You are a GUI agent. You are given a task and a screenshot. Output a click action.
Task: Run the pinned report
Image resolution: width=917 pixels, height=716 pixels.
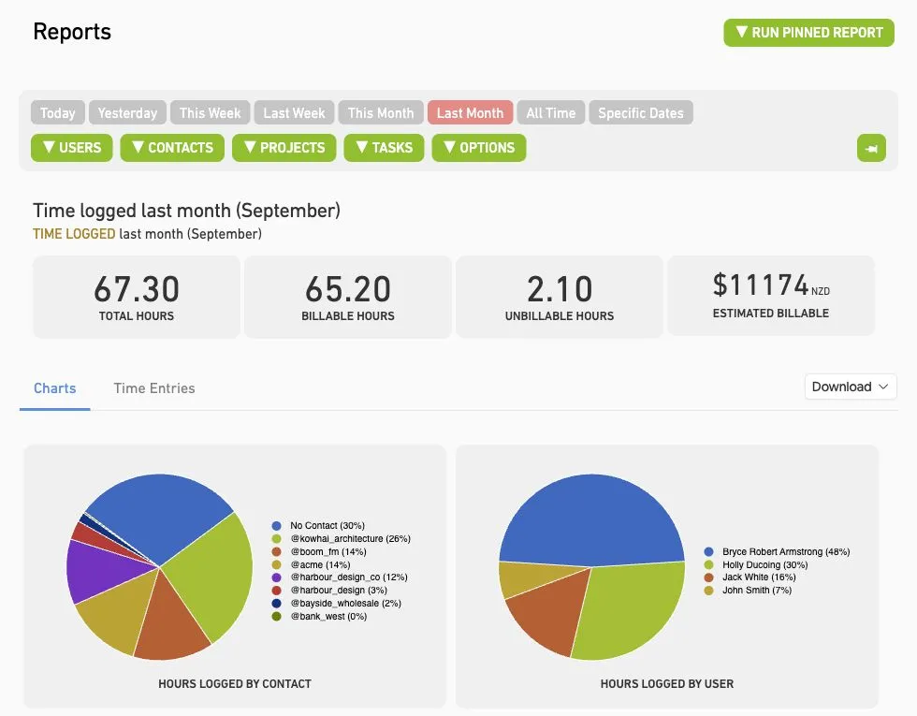tap(808, 33)
